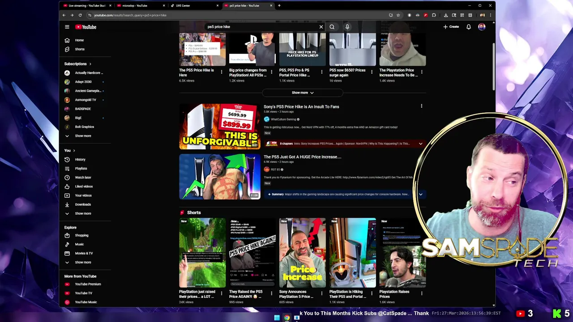Expand the You section chevron

74,151
